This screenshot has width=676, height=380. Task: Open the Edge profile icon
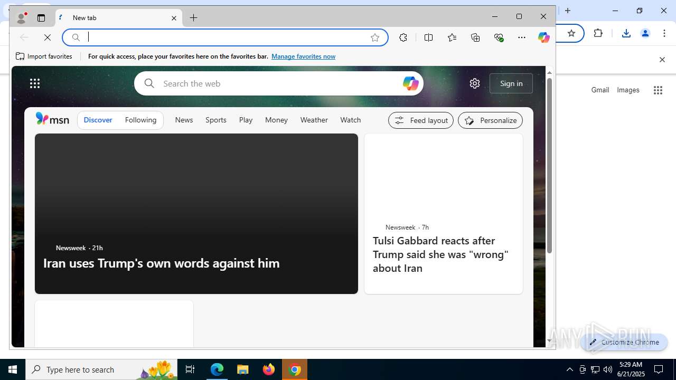tap(21, 18)
